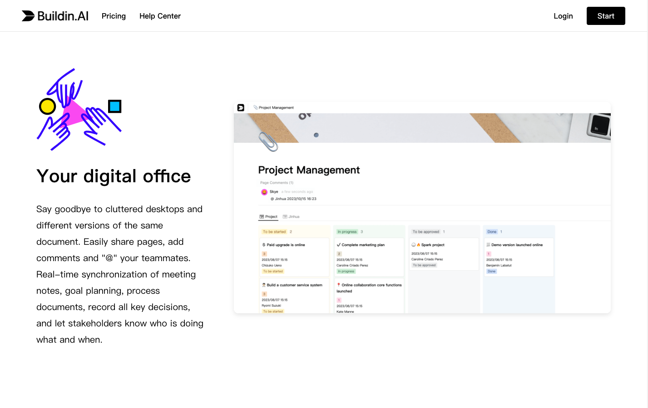This screenshot has width=648, height=408.
Task: Click the large paperclip page icon
Action: coord(268,141)
